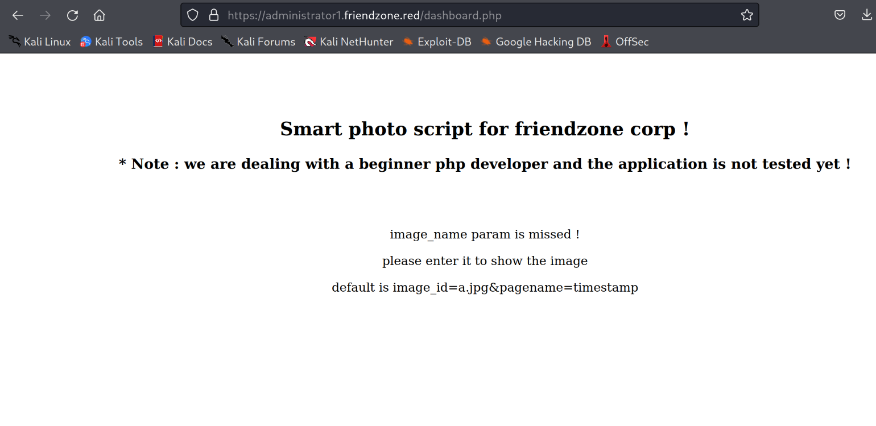Reload the current page
This screenshot has height=426, width=876.
(x=72, y=15)
